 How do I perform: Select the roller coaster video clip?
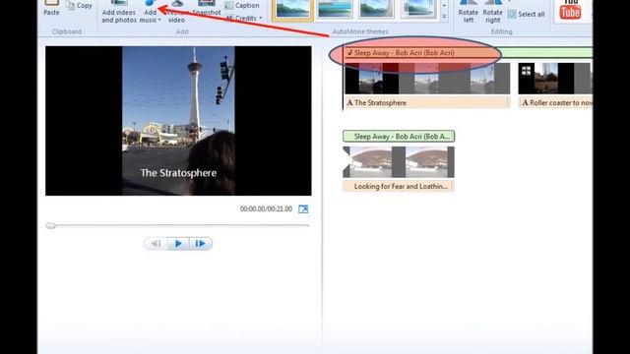coord(555,79)
